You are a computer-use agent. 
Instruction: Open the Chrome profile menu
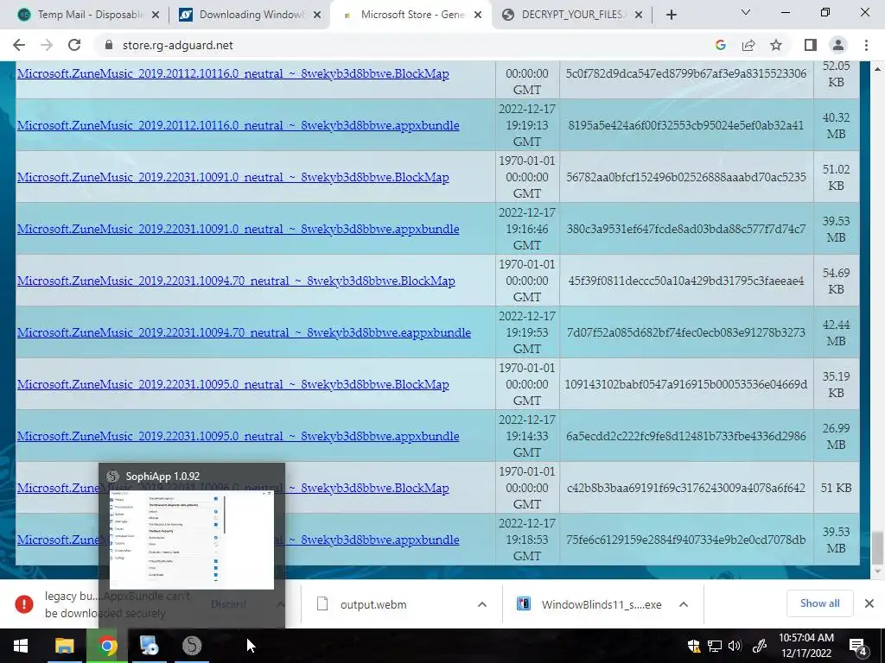[x=838, y=45]
